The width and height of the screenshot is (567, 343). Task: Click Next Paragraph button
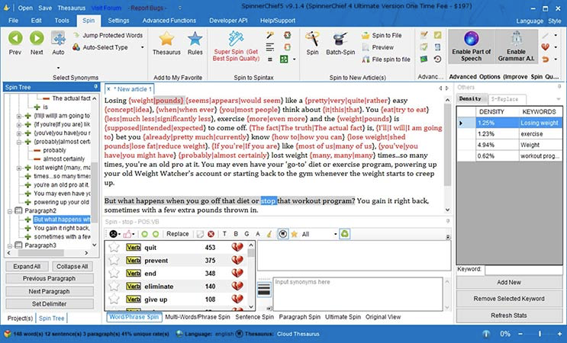point(49,291)
